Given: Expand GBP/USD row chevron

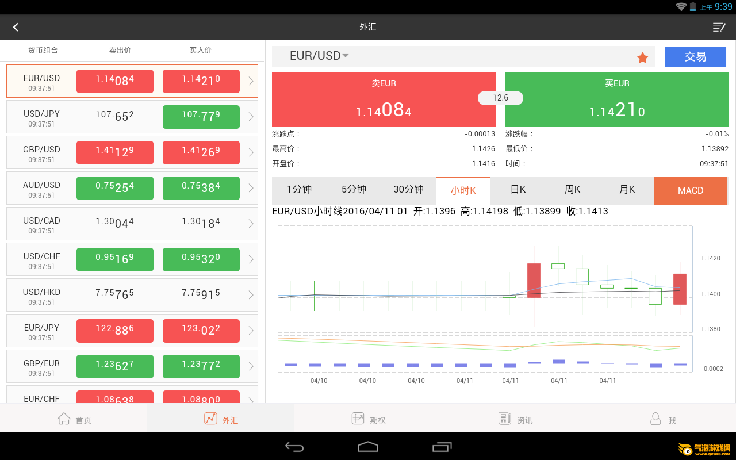Looking at the screenshot, I should pyautogui.click(x=251, y=152).
